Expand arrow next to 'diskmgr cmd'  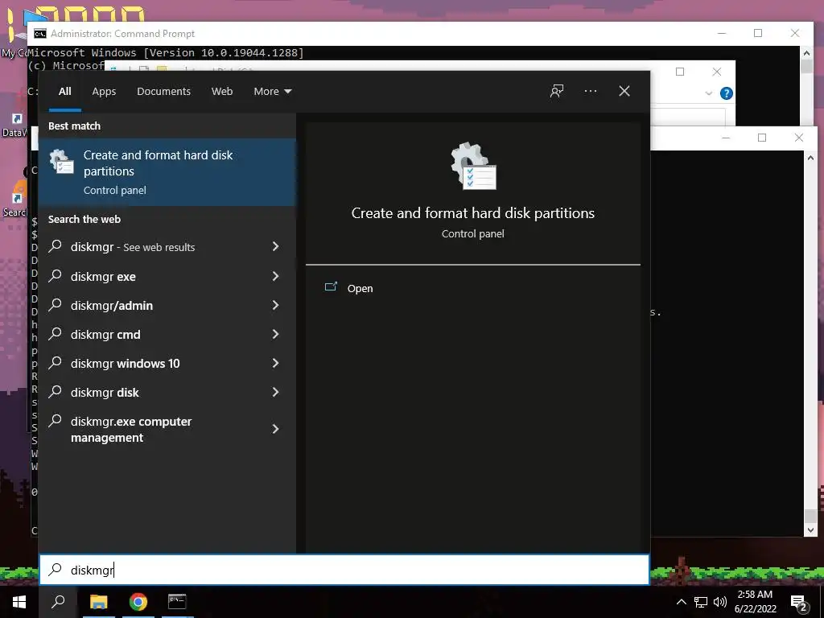(275, 334)
